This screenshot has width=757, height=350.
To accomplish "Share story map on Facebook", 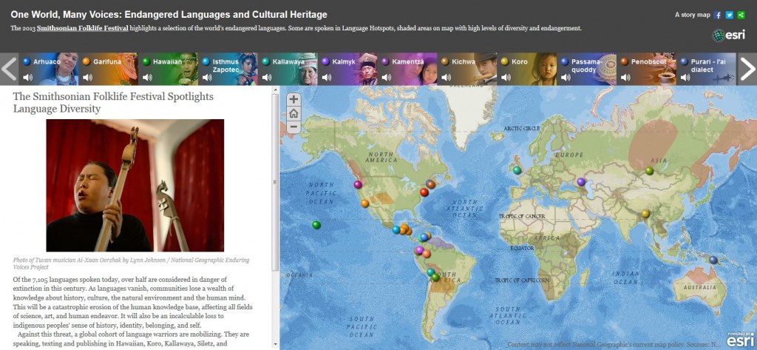I will coord(717,15).
